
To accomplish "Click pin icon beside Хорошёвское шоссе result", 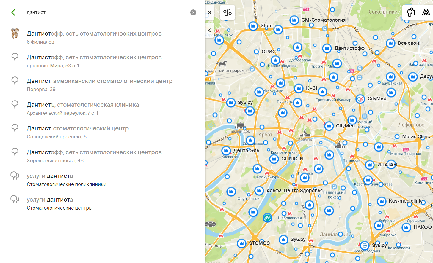I will [x=15, y=152].
